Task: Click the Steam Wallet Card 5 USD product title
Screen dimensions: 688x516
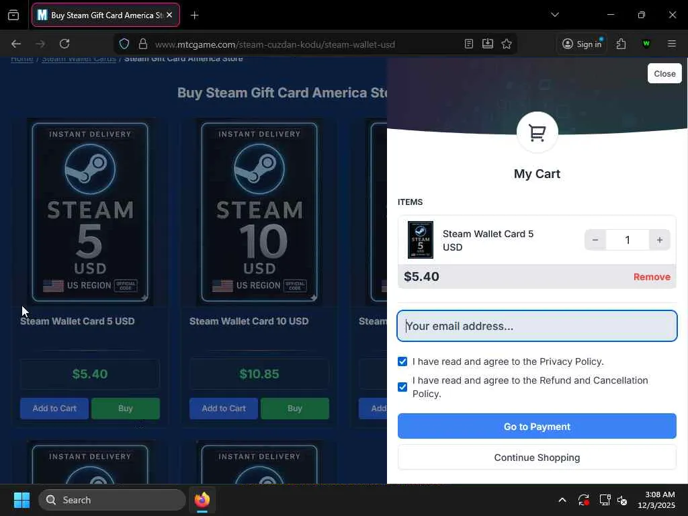Action: click(x=77, y=321)
